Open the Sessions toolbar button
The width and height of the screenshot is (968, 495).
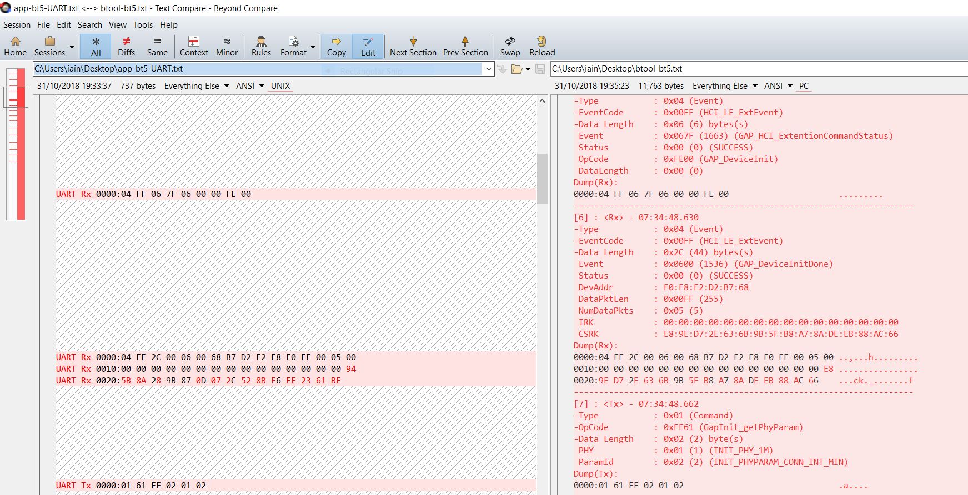point(49,47)
